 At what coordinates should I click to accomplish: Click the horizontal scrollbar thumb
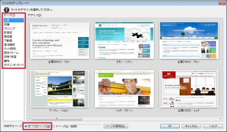pos(57,119)
